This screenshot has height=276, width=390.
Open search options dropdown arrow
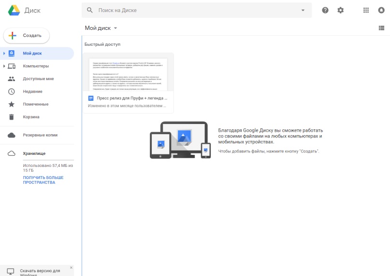pyautogui.click(x=303, y=10)
